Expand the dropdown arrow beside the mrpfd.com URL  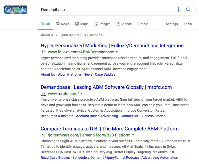81,93
